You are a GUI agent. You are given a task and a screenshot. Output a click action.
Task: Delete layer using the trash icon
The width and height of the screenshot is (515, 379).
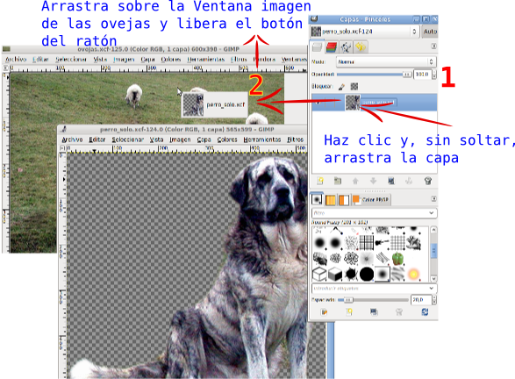pyautogui.click(x=427, y=181)
